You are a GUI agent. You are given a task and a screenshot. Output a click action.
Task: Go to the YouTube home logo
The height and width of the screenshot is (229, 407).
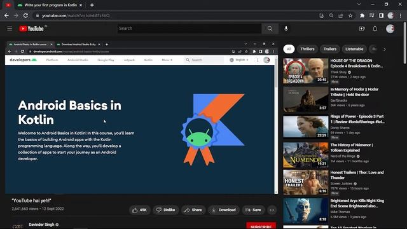(x=31, y=29)
